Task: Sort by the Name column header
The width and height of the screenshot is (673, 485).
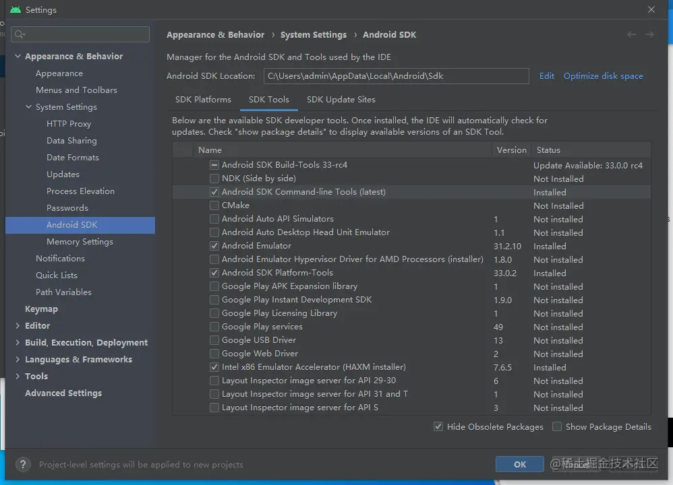Action: tap(342, 150)
